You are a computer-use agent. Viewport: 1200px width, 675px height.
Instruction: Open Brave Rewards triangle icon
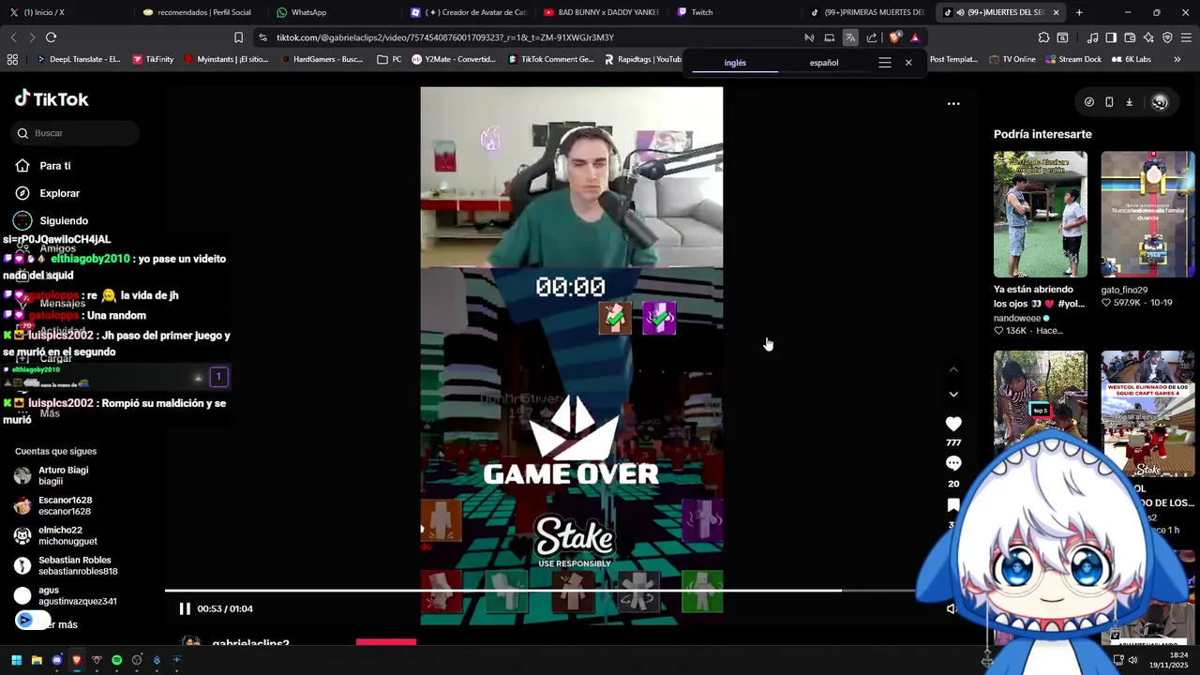[915, 37]
